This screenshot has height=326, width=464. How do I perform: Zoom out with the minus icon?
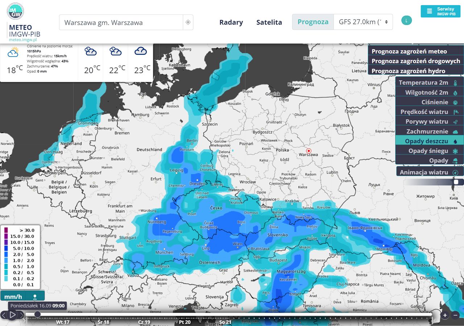tap(456, 315)
